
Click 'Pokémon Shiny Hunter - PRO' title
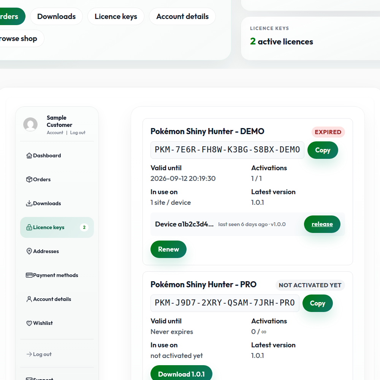click(203, 285)
